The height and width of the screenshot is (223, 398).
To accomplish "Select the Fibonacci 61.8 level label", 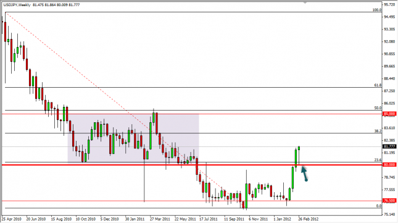I will click(x=378, y=85).
